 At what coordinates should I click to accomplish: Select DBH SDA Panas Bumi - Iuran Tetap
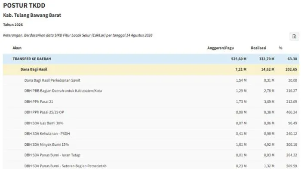click(151, 155)
